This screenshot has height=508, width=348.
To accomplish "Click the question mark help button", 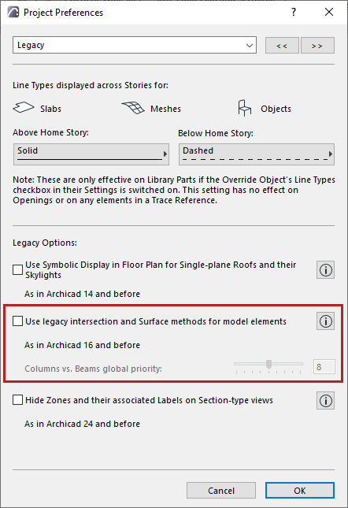I will point(294,13).
